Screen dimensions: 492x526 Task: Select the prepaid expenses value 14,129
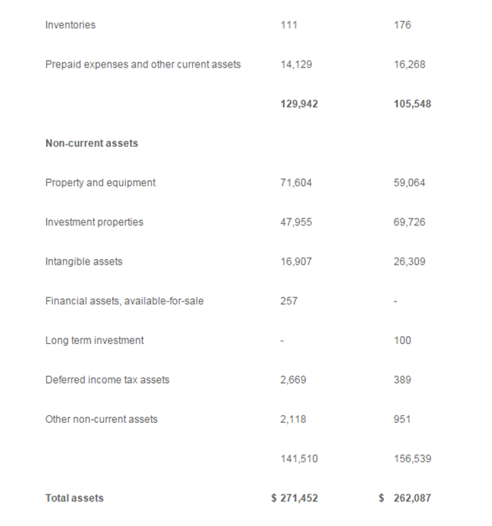(x=297, y=65)
